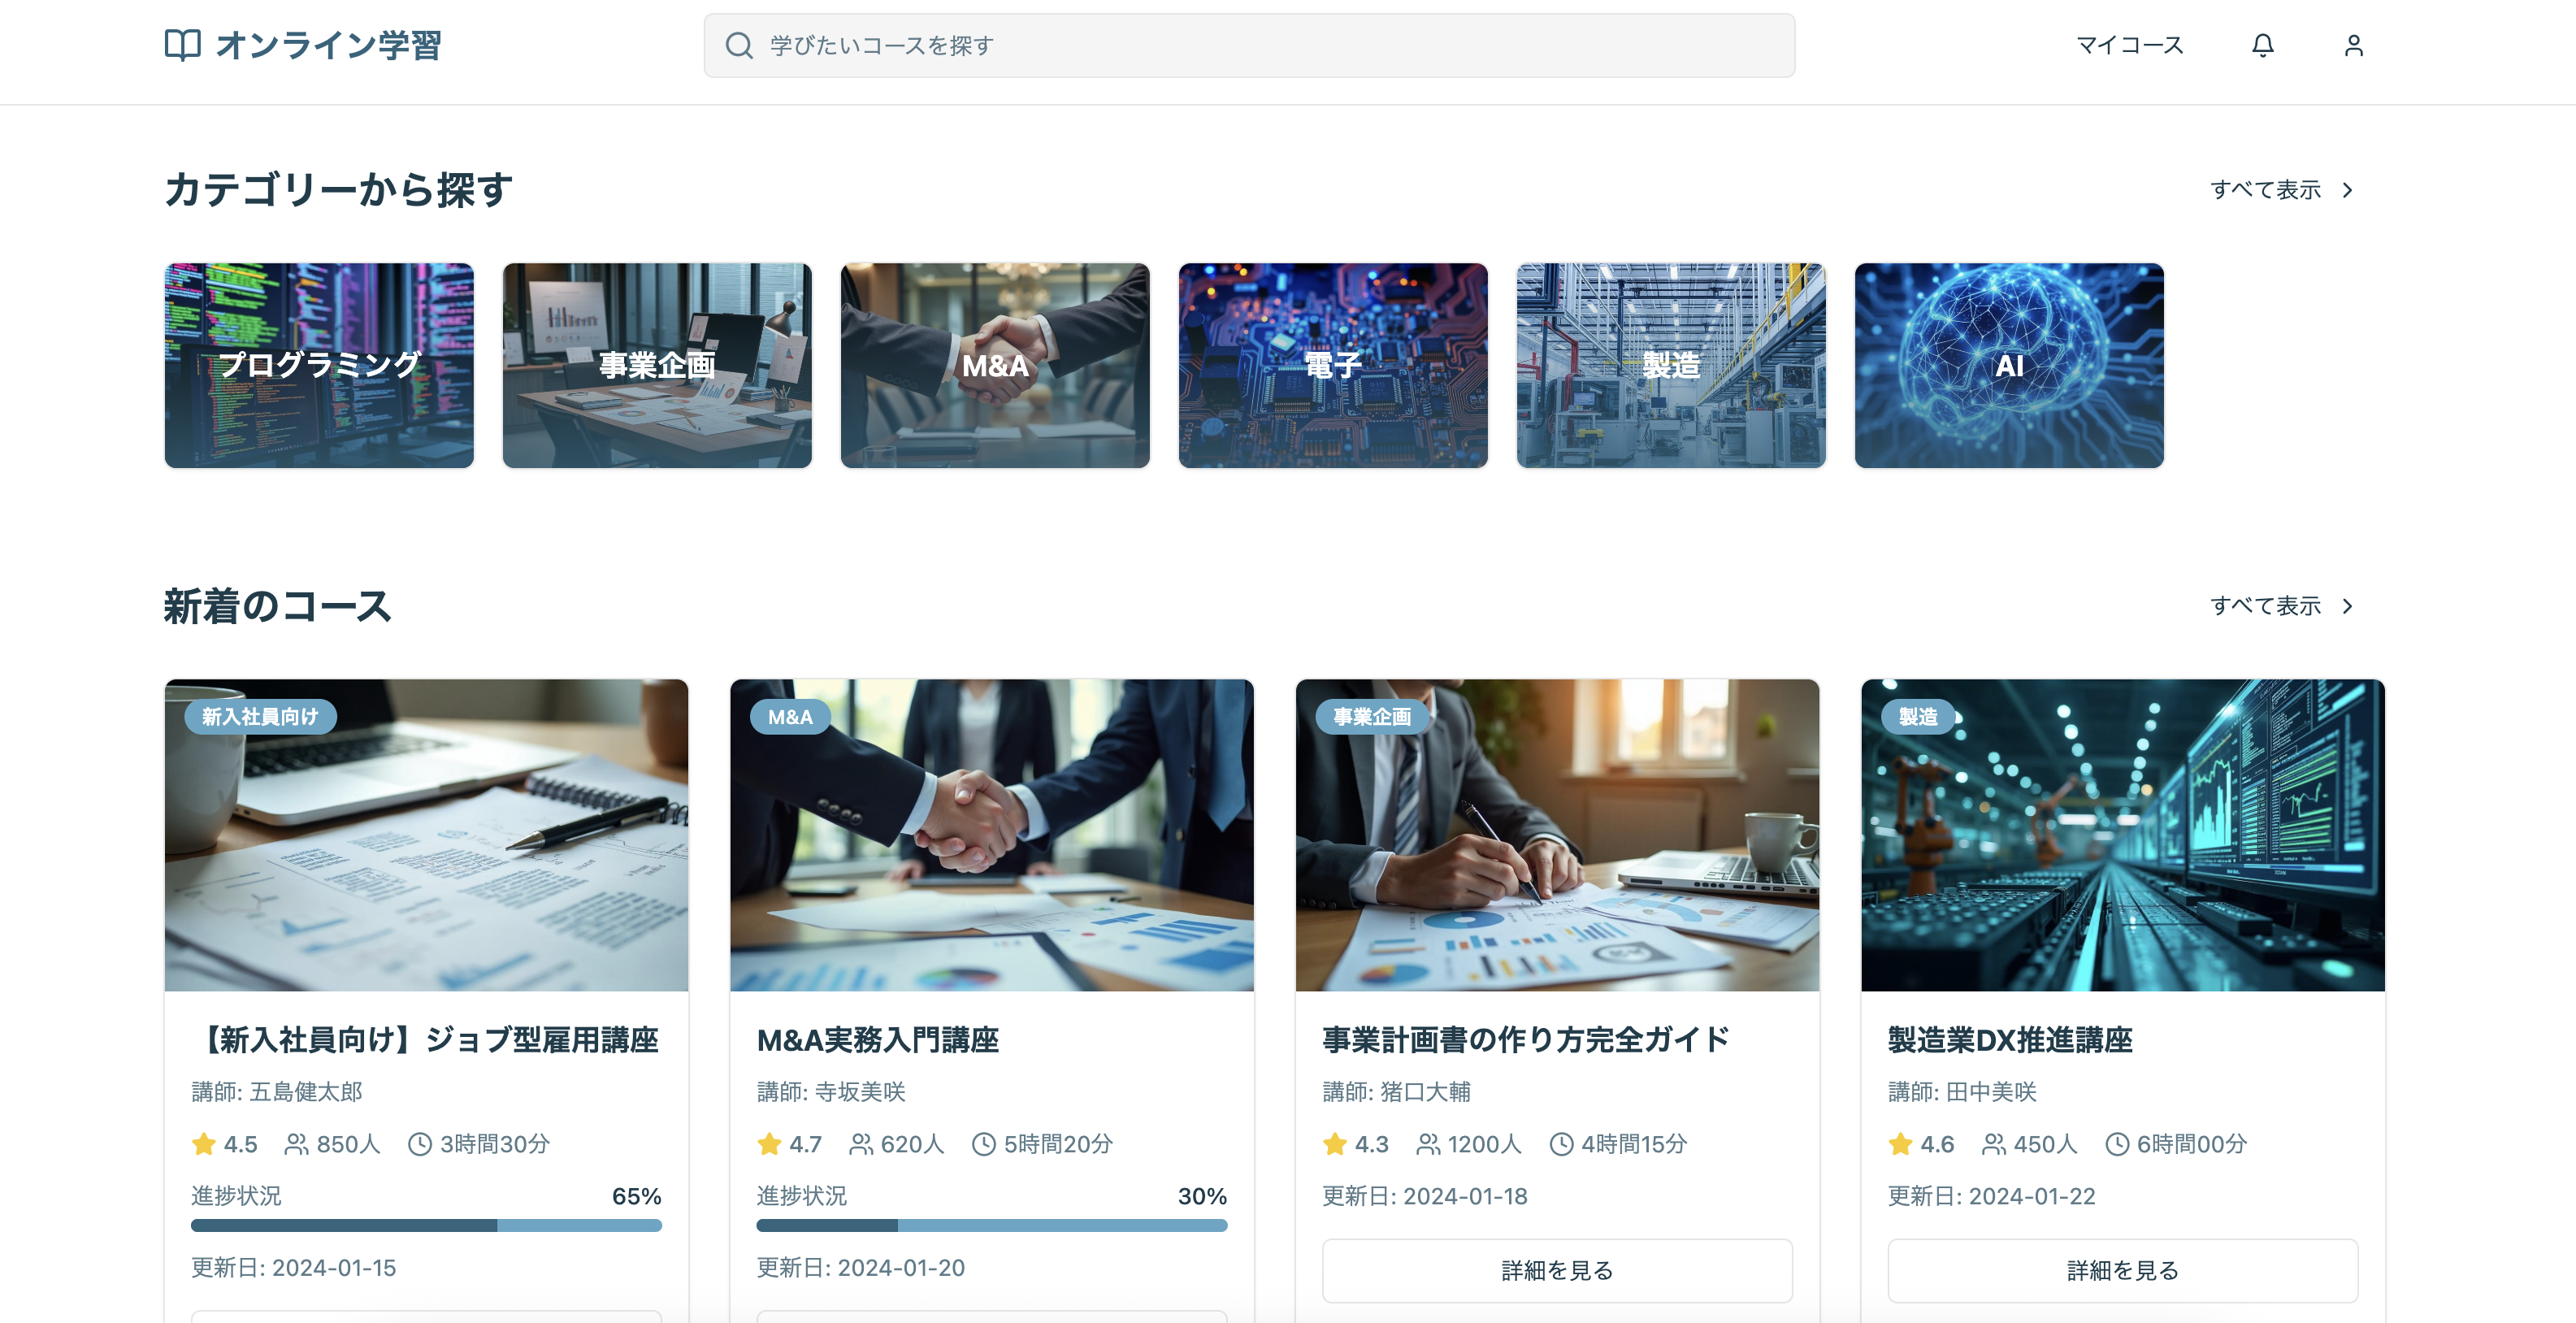The image size is (2576, 1323).
Task: Click the user profile icon
Action: tap(2354, 45)
